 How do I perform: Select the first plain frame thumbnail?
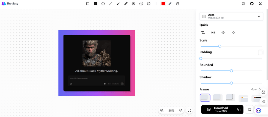(x=205, y=98)
